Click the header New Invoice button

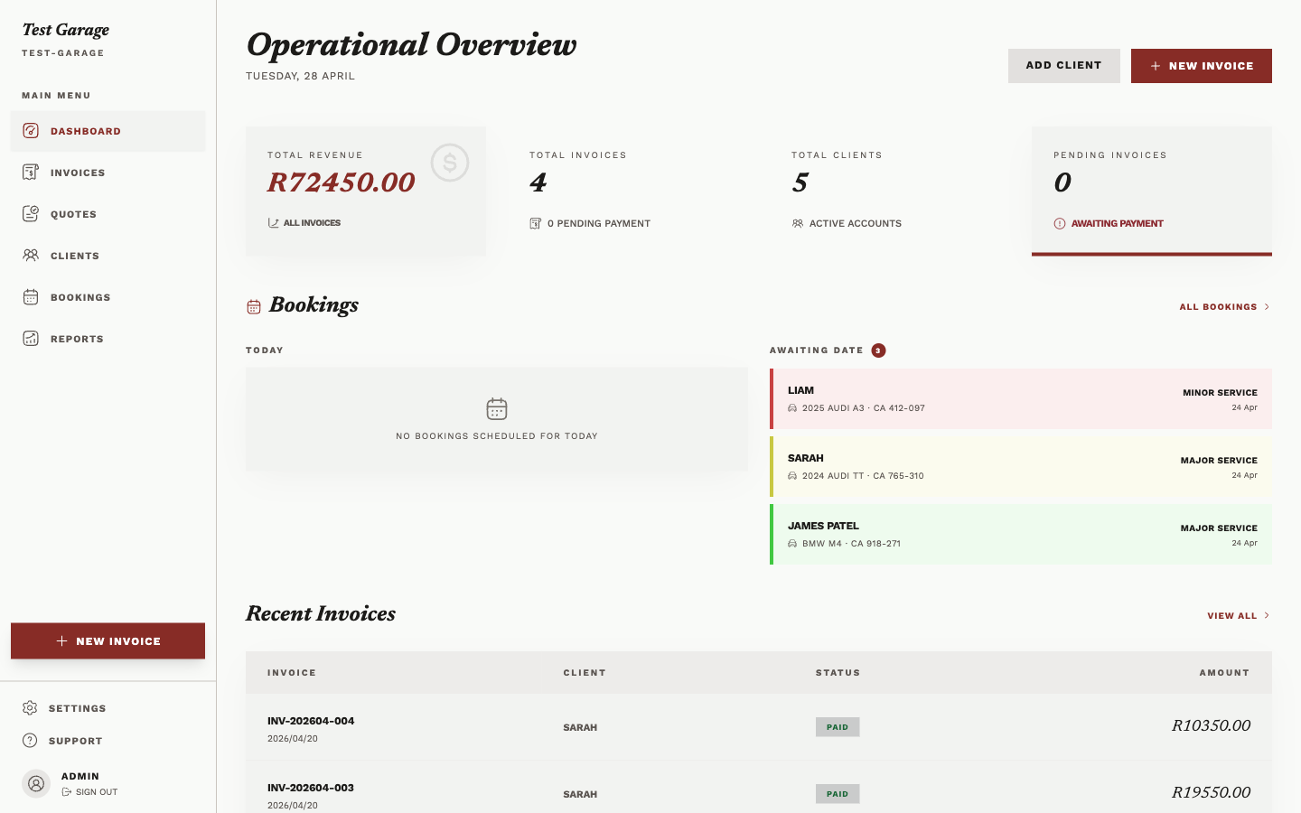pos(1202,66)
